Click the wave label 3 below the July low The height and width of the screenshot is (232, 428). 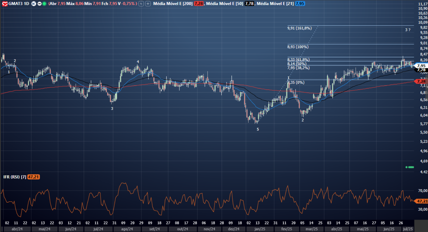112,109
